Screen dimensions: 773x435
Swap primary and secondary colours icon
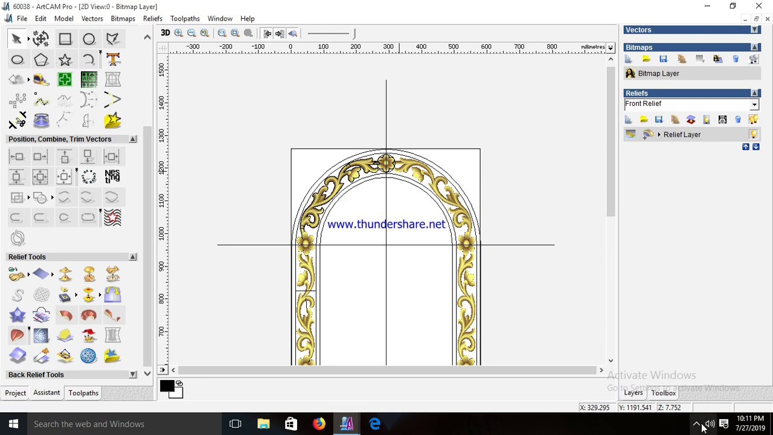tap(179, 384)
